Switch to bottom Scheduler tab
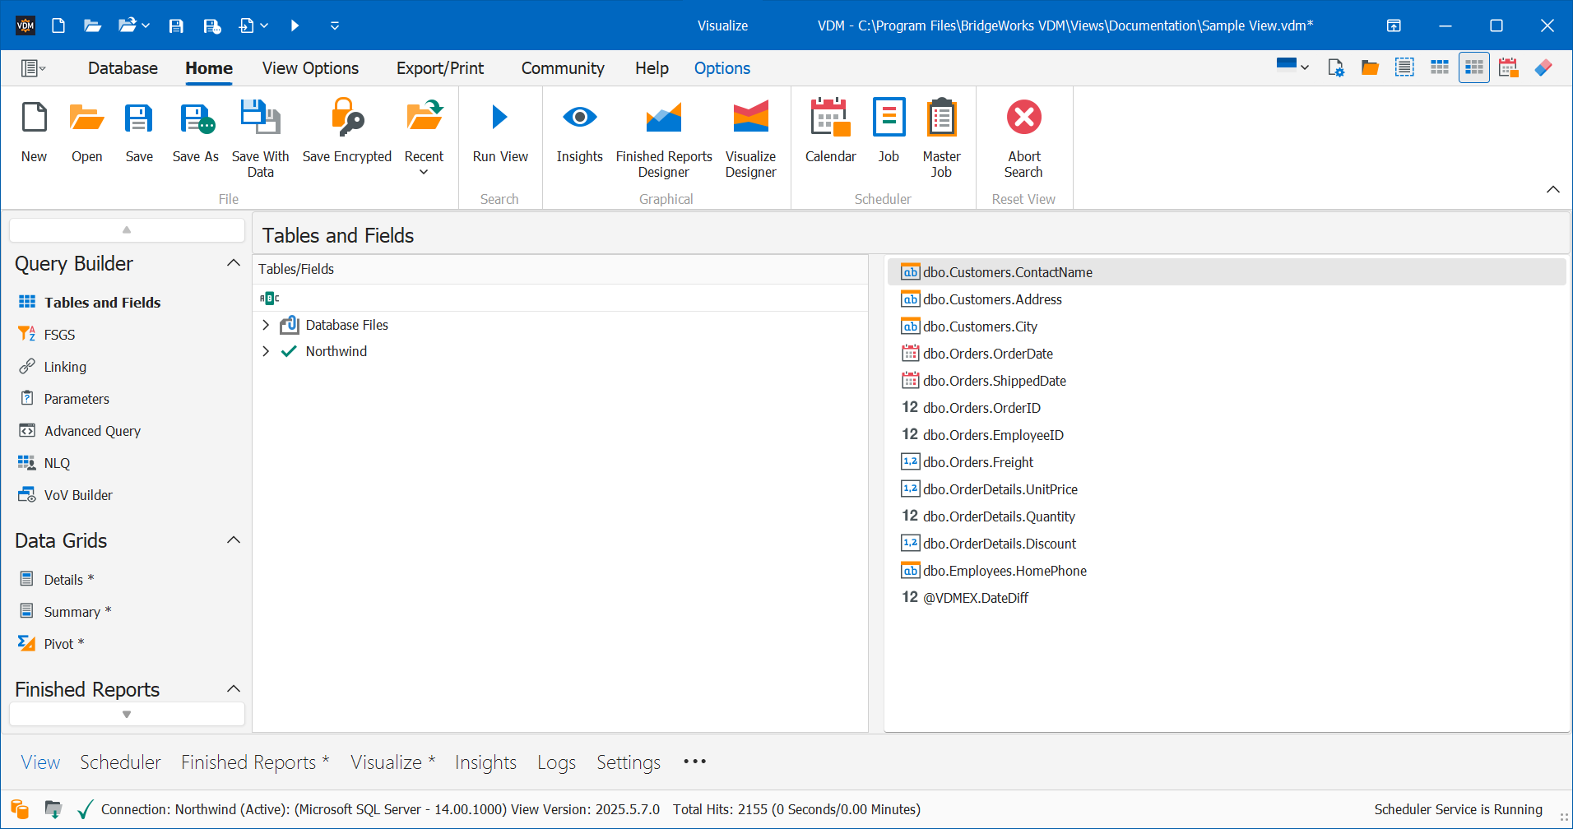Image resolution: width=1573 pixels, height=829 pixels. pyautogui.click(x=120, y=762)
